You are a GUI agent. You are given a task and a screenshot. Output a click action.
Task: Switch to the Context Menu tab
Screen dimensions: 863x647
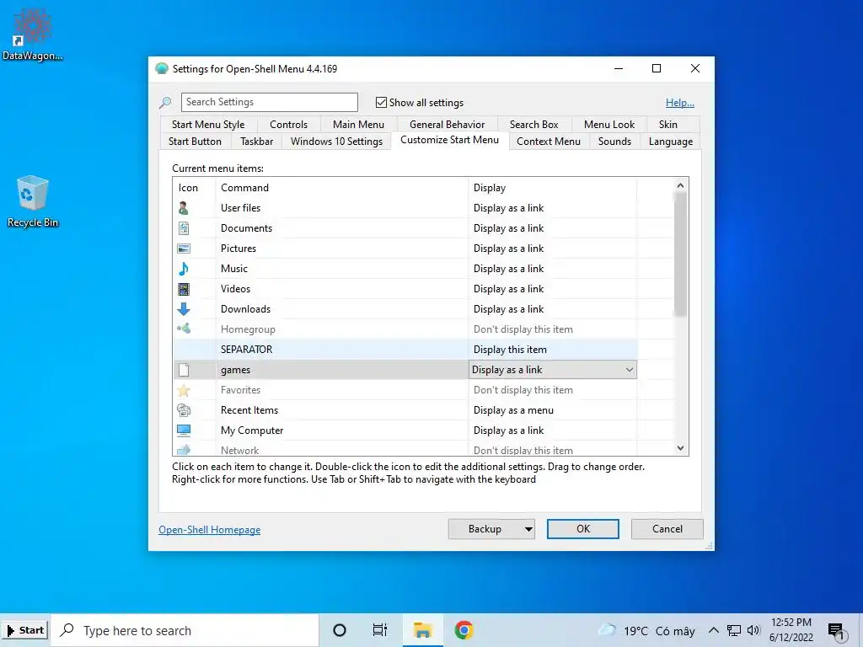coord(548,142)
